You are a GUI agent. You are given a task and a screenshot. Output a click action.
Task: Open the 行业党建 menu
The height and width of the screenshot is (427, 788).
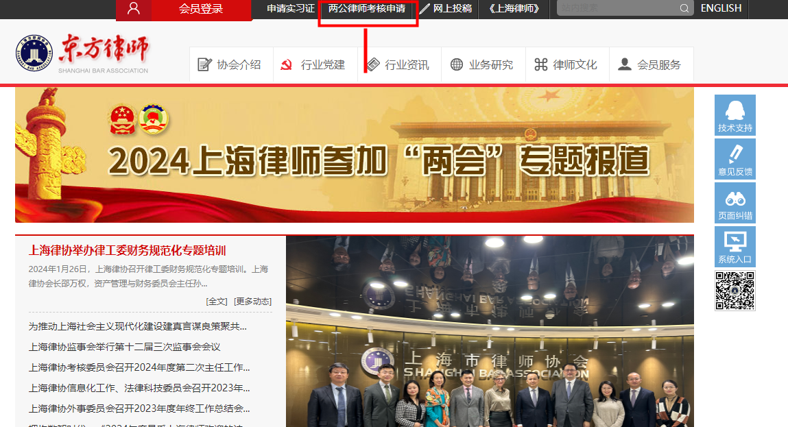pyautogui.click(x=315, y=64)
